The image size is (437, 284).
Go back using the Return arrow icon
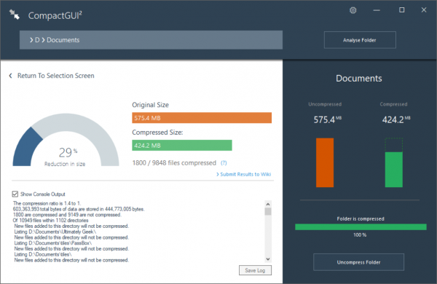11,76
